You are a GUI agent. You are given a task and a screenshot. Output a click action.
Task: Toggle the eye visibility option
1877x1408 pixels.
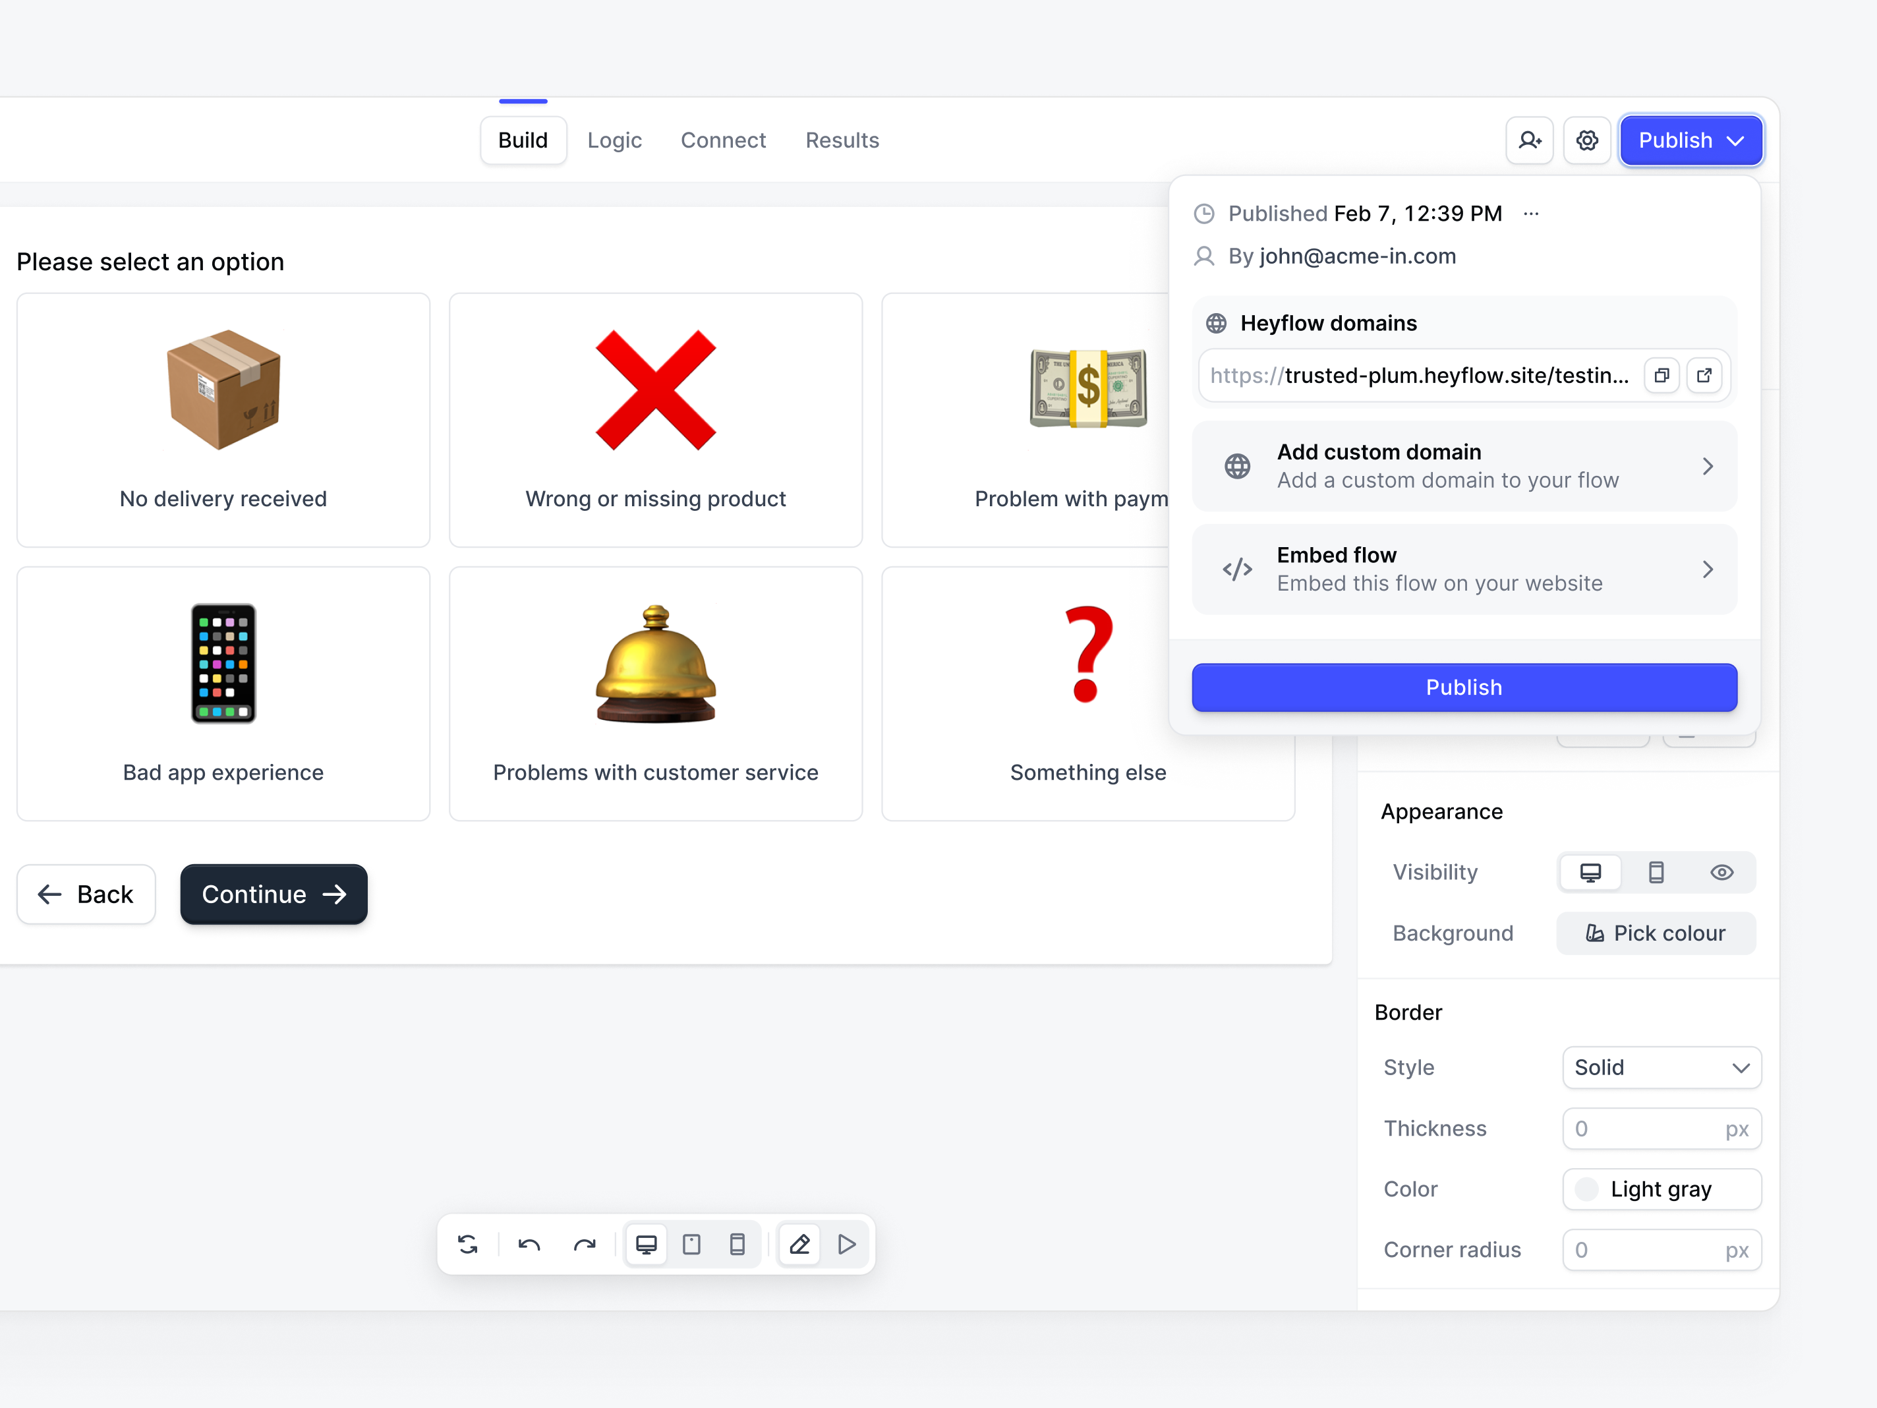(1721, 873)
